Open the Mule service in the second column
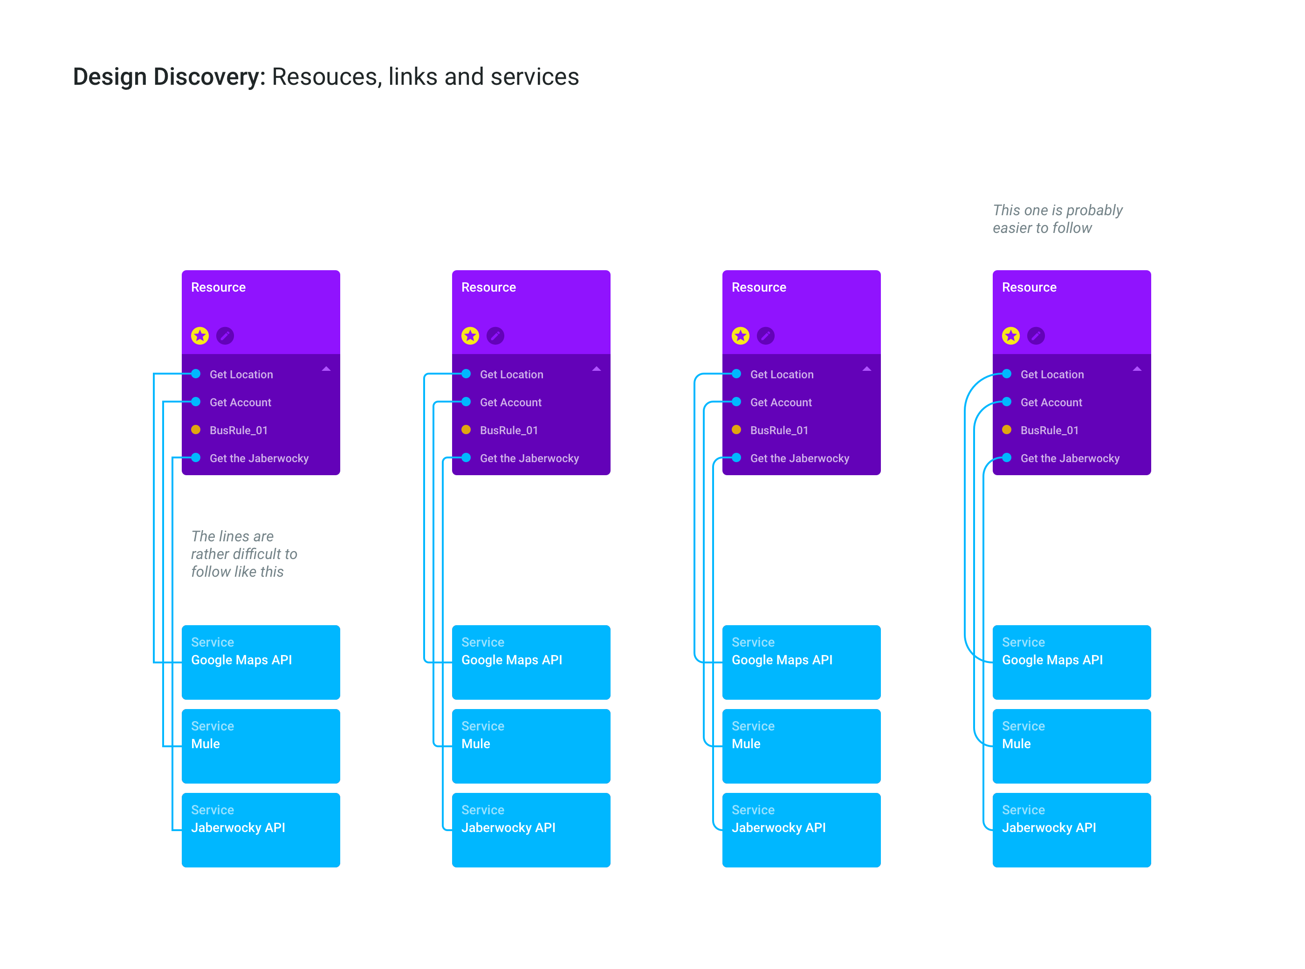 [530, 745]
